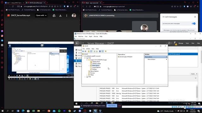Open the TASKS dropdown in Server Manager
The width and height of the screenshot is (202, 113).
click(194, 74)
